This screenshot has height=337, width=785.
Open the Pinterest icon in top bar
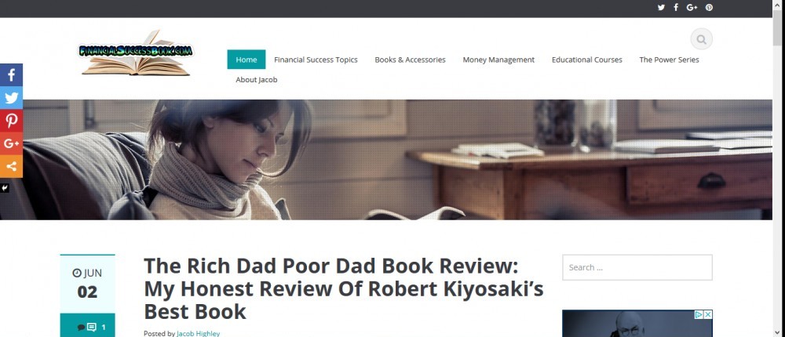709,8
